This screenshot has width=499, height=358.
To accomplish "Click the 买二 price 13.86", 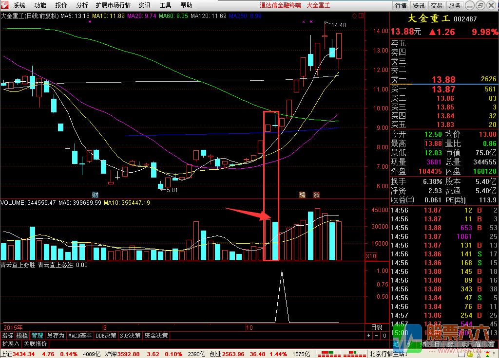I will click(x=445, y=98).
